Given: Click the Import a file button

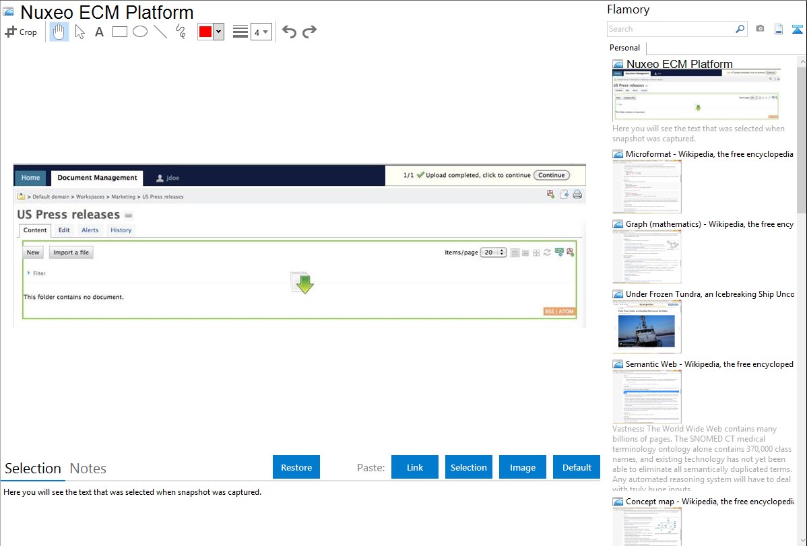Looking at the screenshot, I should pyautogui.click(x=71, y=252).
